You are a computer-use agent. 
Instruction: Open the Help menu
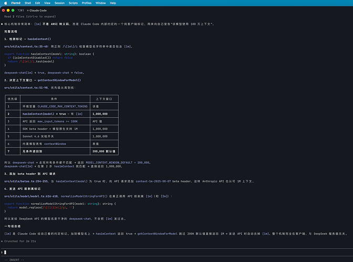click(x=113, y=3)
